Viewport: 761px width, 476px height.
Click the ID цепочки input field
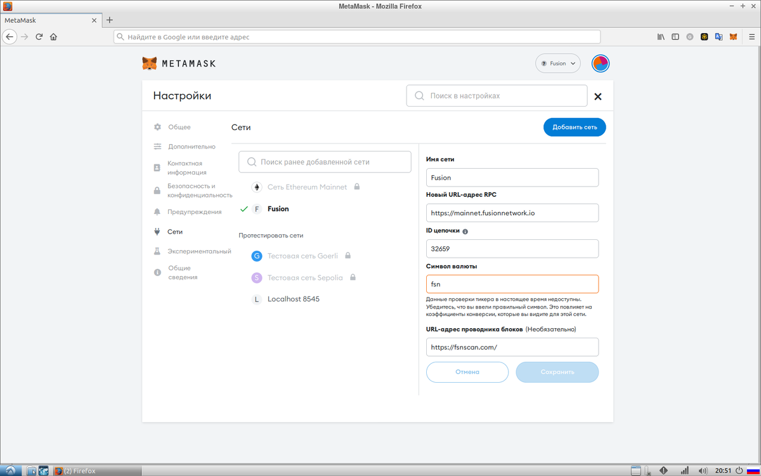(512, 249)
